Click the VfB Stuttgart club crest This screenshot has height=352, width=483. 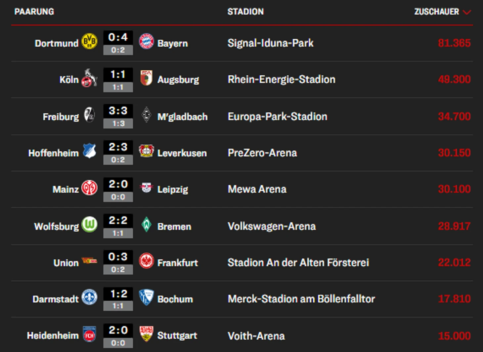pyautogui.click(x=146, y=334)
